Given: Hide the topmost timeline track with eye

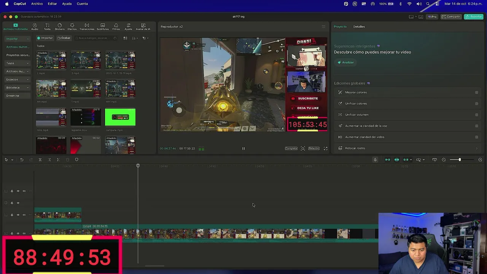Looking at the screenshot, I should (x=18, y=191).
